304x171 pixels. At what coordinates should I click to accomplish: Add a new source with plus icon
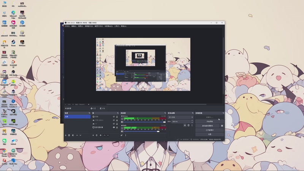pyautogui.click(x=93, y=135)
